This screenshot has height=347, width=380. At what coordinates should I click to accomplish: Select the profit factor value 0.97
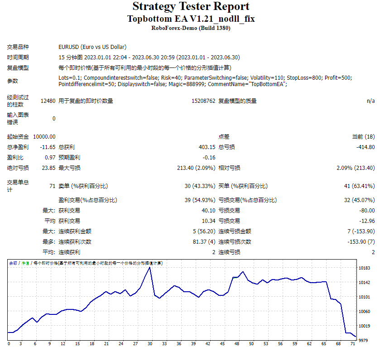point(50,158)
